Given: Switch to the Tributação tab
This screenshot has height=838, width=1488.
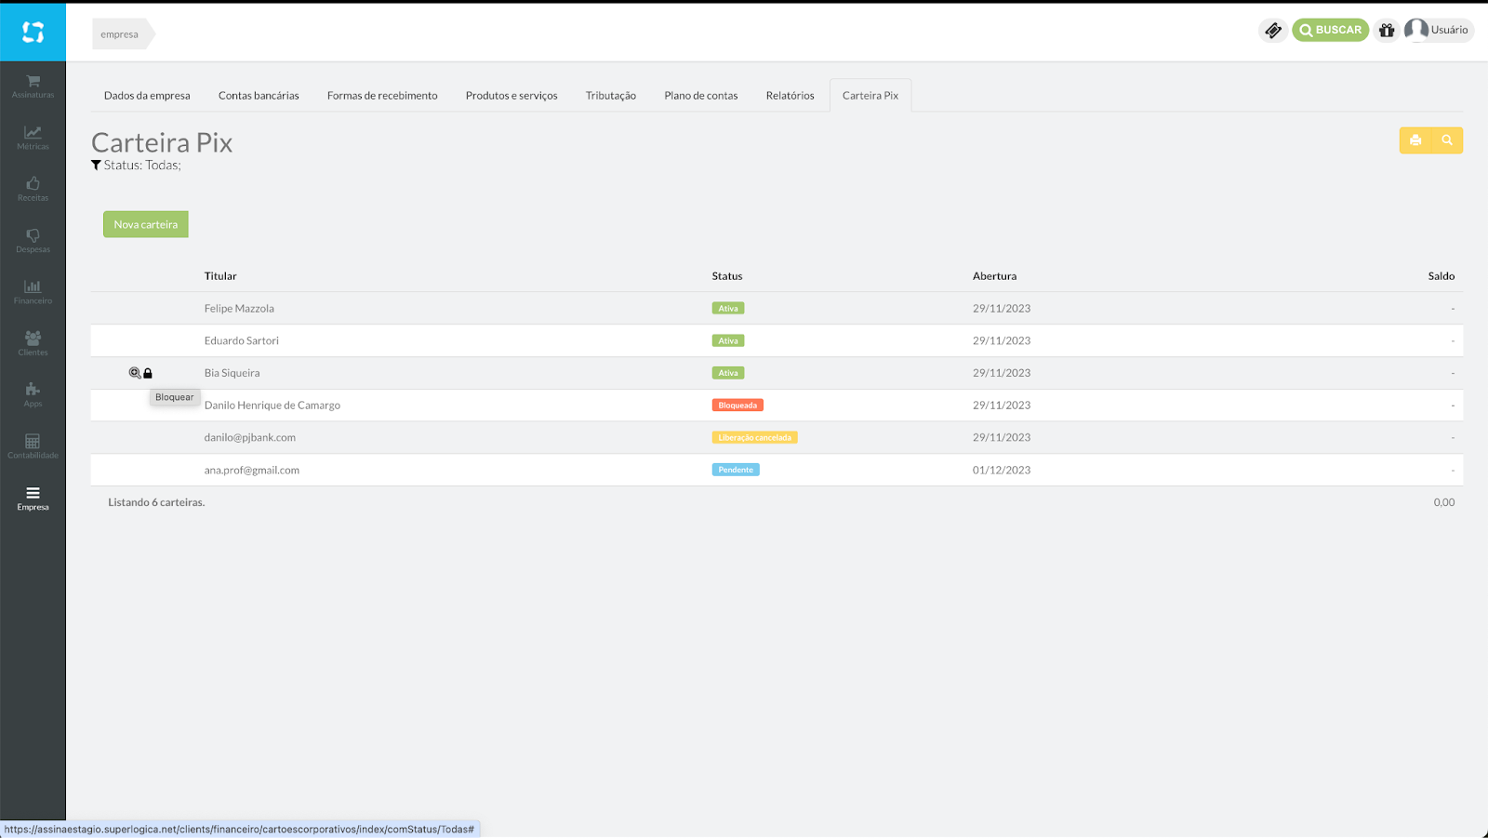Looking at the screenshot, I should tap(611, 96).
